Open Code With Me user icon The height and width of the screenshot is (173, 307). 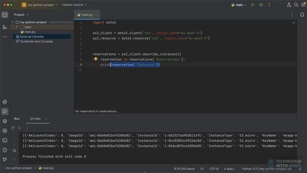point(289,5)
